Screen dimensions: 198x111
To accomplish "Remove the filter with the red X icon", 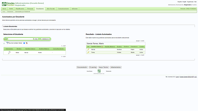I will tap(27, 43).
